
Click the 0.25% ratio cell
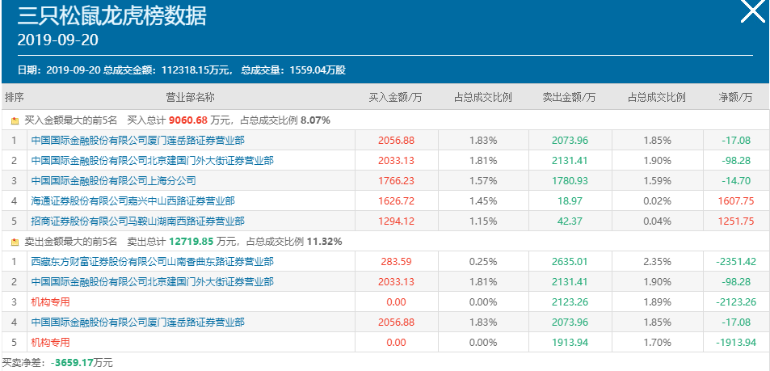coord(483,261)
